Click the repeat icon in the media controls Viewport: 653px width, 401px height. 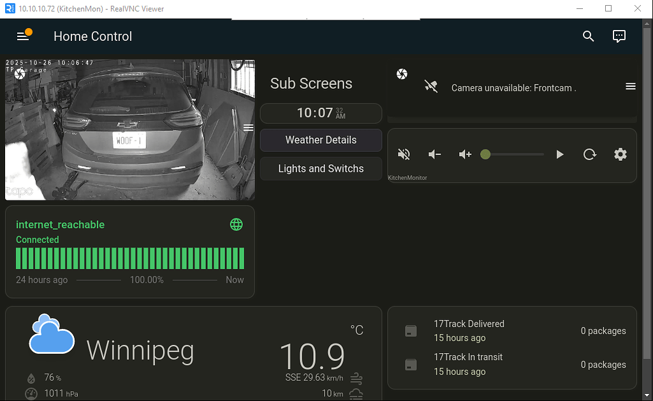[590, 154]
